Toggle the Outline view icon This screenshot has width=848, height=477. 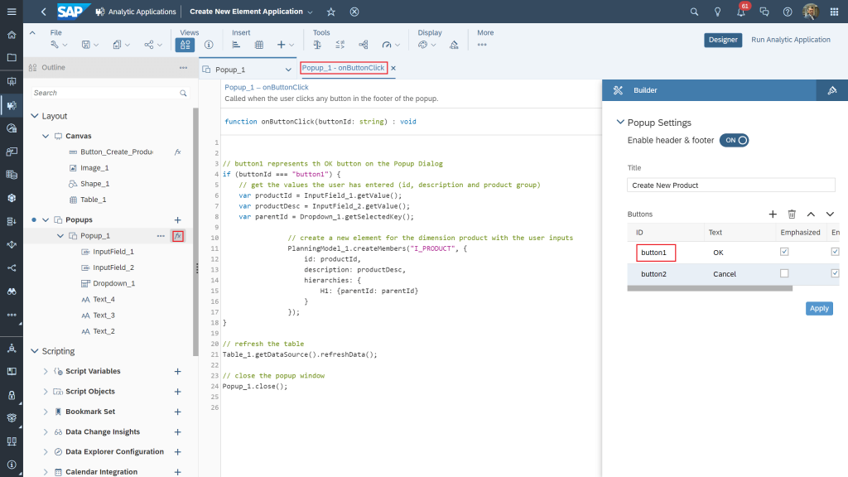click(x=185, y=45)
